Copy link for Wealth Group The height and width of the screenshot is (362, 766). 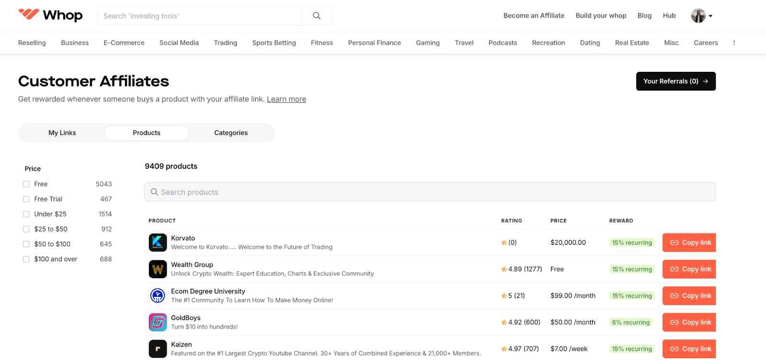coord(689,269)
